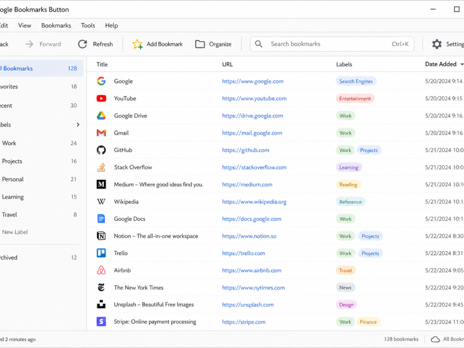Click the cloud sync icon in status bar
Image resolution: width=464 pixels, height=348 pixels.
point(436,339)
